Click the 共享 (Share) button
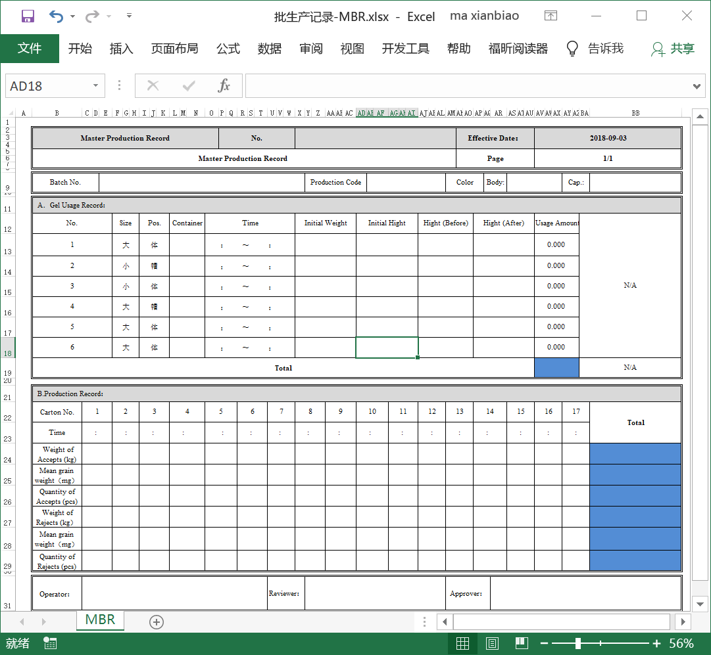 (x=673, y=49)
